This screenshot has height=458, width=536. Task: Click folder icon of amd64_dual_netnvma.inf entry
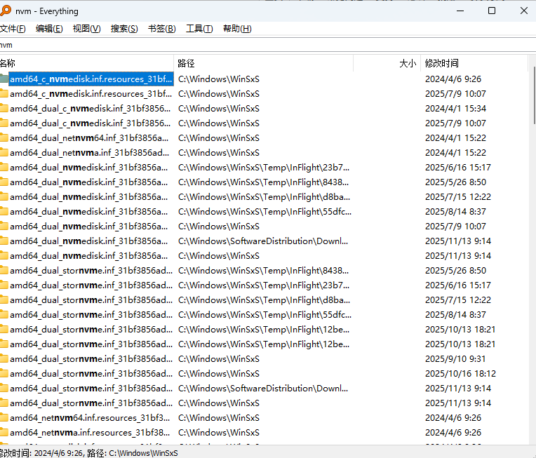[x=4, y=153]
